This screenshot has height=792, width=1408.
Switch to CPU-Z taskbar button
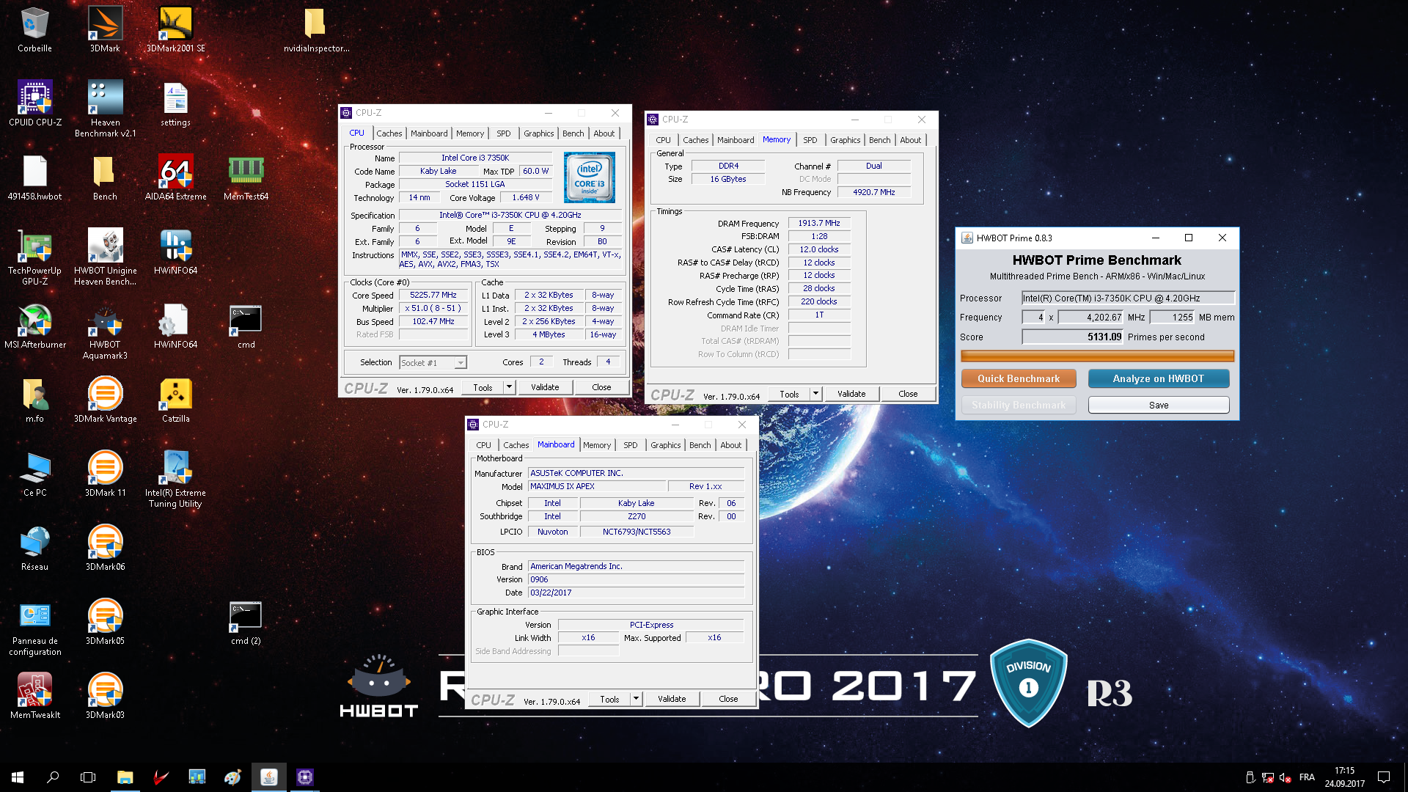[x=305, y=777]
